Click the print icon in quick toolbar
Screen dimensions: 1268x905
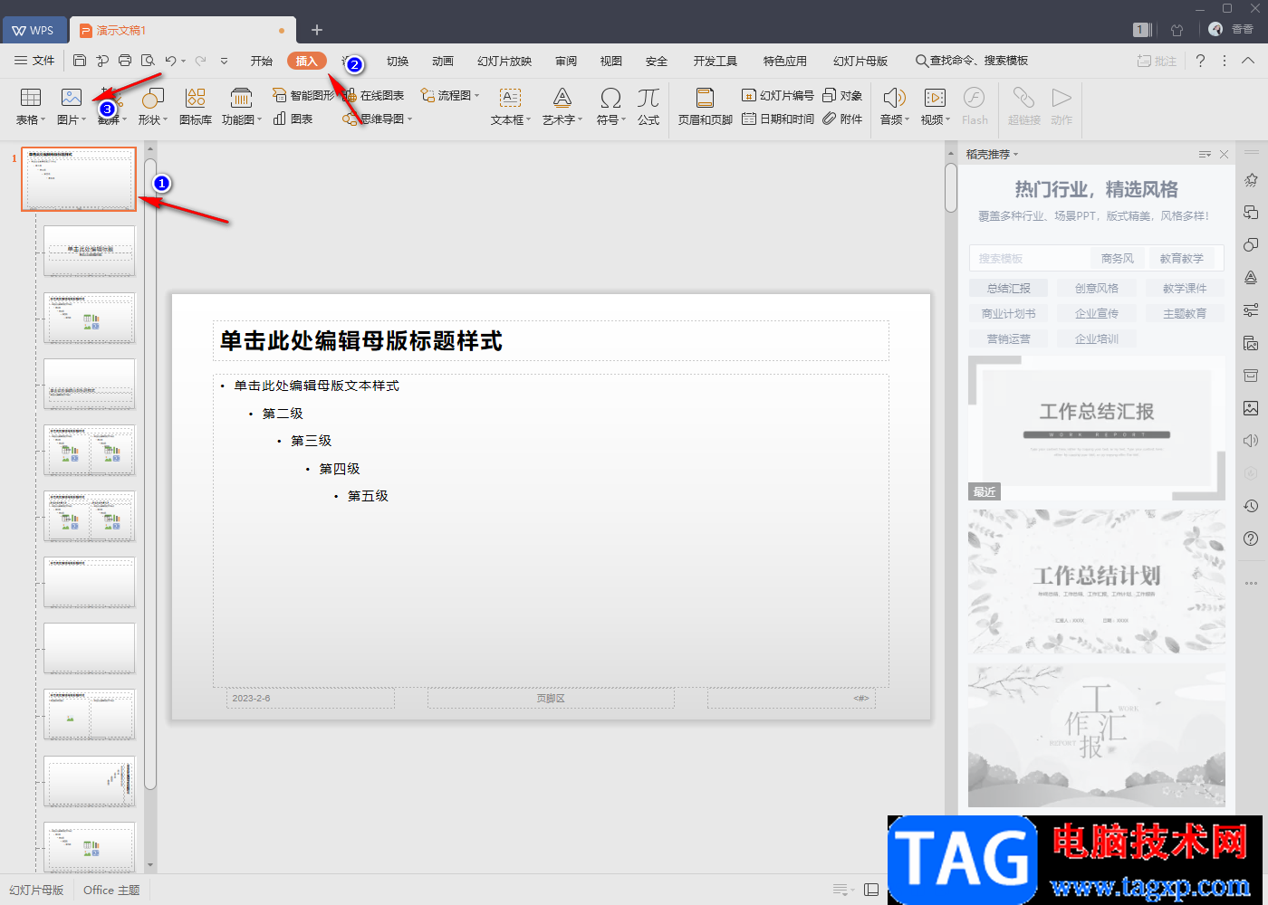[x=125, y=61]
